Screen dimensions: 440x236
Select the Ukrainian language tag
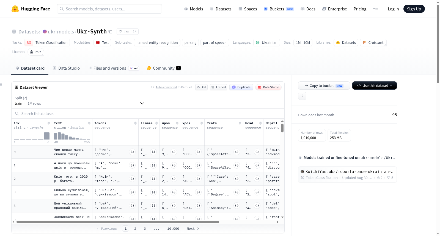point(266,42)
